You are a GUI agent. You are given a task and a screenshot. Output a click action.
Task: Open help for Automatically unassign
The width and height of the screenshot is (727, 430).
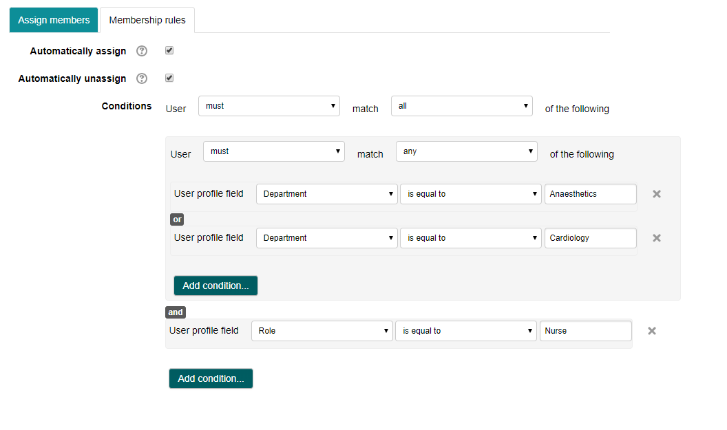(x=142, y=78)
